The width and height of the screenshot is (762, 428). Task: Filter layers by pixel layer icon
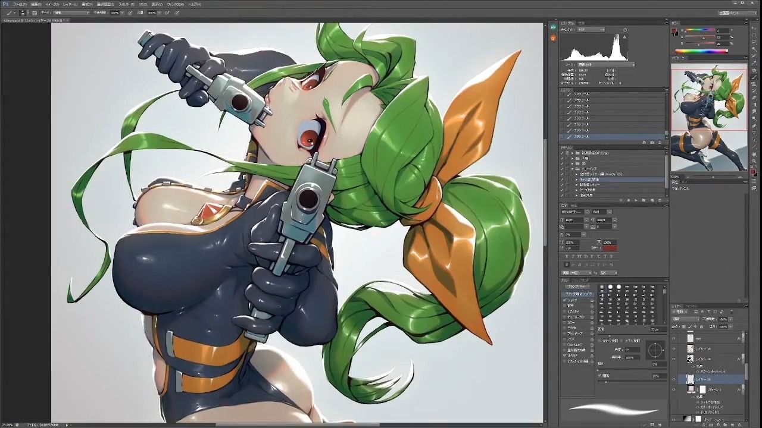[x=697, y=312]
